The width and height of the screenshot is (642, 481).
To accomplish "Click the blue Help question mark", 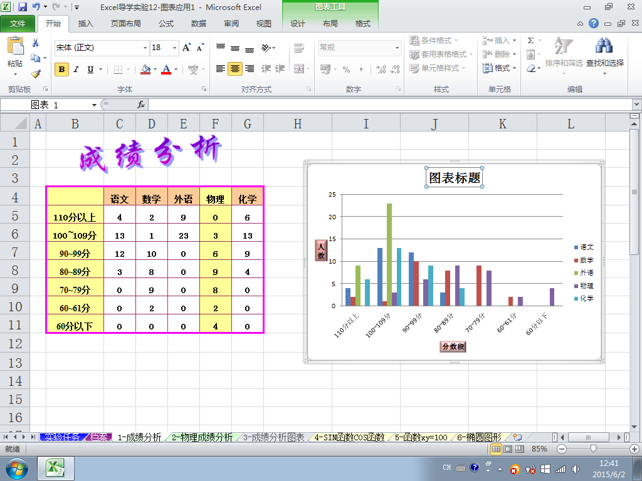I will [594, 23].
